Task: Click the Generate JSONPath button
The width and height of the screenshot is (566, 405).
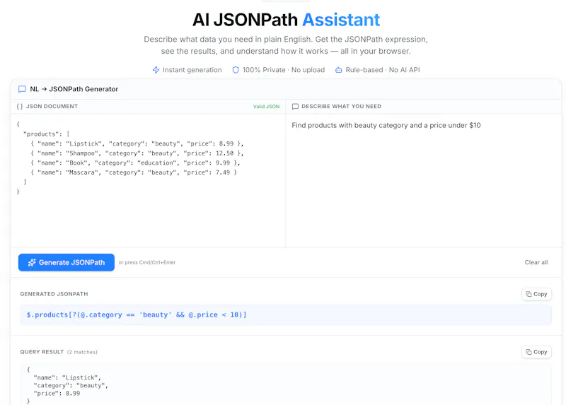Action: (67, 262)
